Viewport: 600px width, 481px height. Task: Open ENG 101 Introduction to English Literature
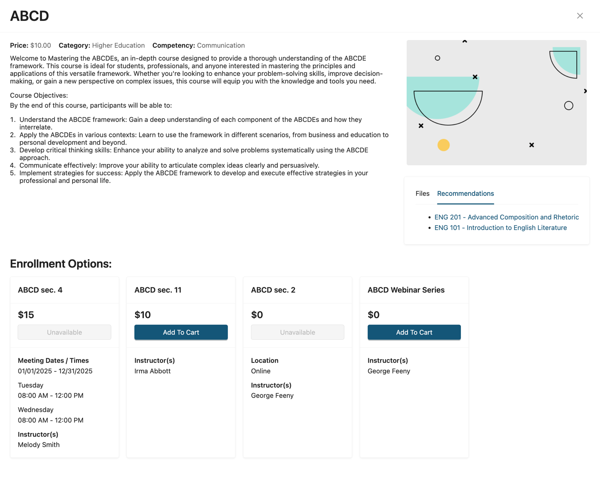click(500, 228)
